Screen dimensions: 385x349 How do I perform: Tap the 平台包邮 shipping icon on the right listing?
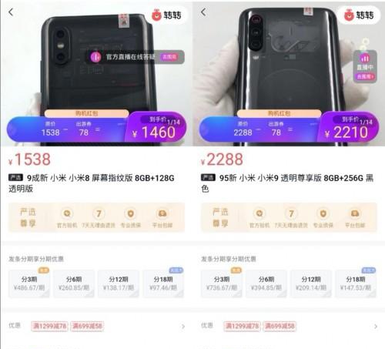click(x=355, y=213)
